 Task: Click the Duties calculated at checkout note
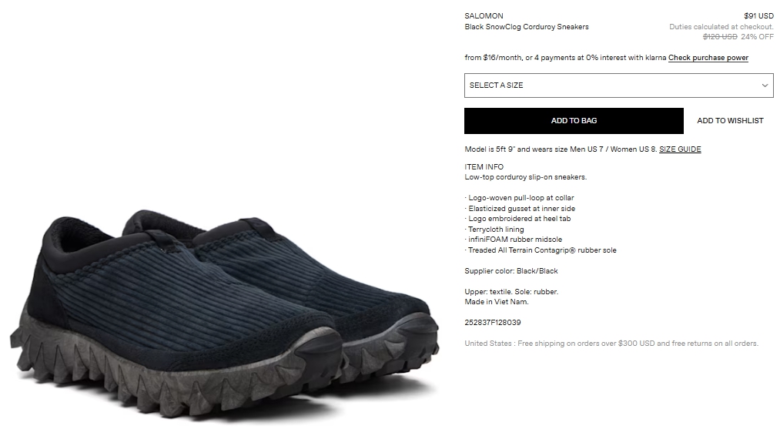pos(721,27)
